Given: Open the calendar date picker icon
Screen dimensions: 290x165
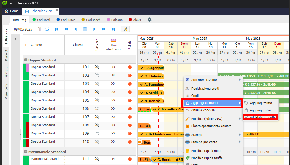Looking at the screenshot, I should click(40, 29).
